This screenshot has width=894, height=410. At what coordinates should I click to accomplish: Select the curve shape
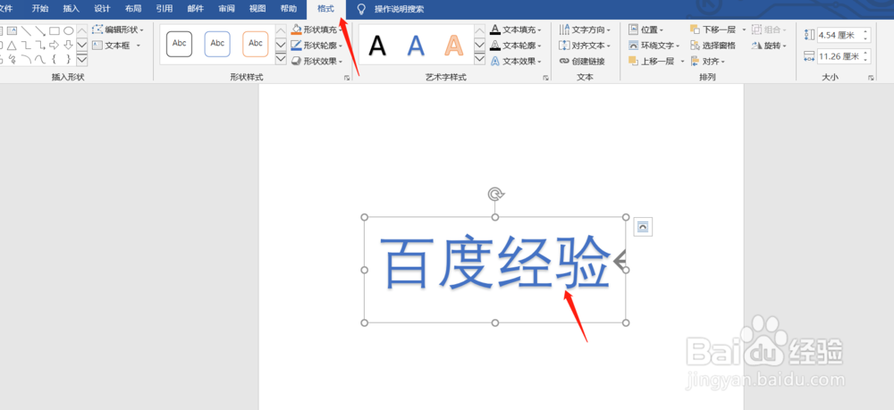(40, 59)
